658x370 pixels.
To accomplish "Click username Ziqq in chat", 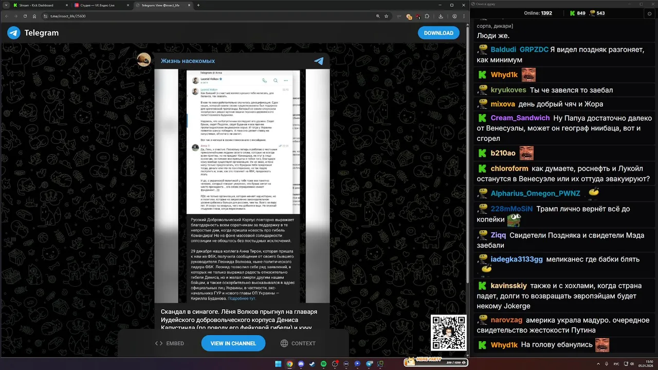I will (498, 235).
